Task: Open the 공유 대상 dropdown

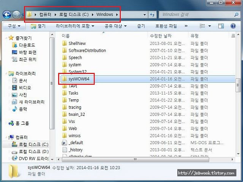Action: [115, 26]
